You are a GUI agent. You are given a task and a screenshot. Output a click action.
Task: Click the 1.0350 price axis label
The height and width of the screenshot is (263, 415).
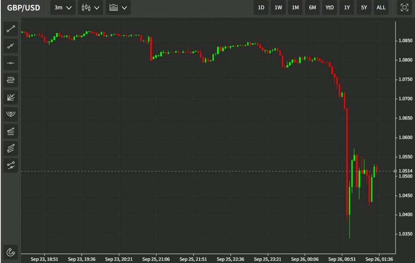click(x=405, y=234)
